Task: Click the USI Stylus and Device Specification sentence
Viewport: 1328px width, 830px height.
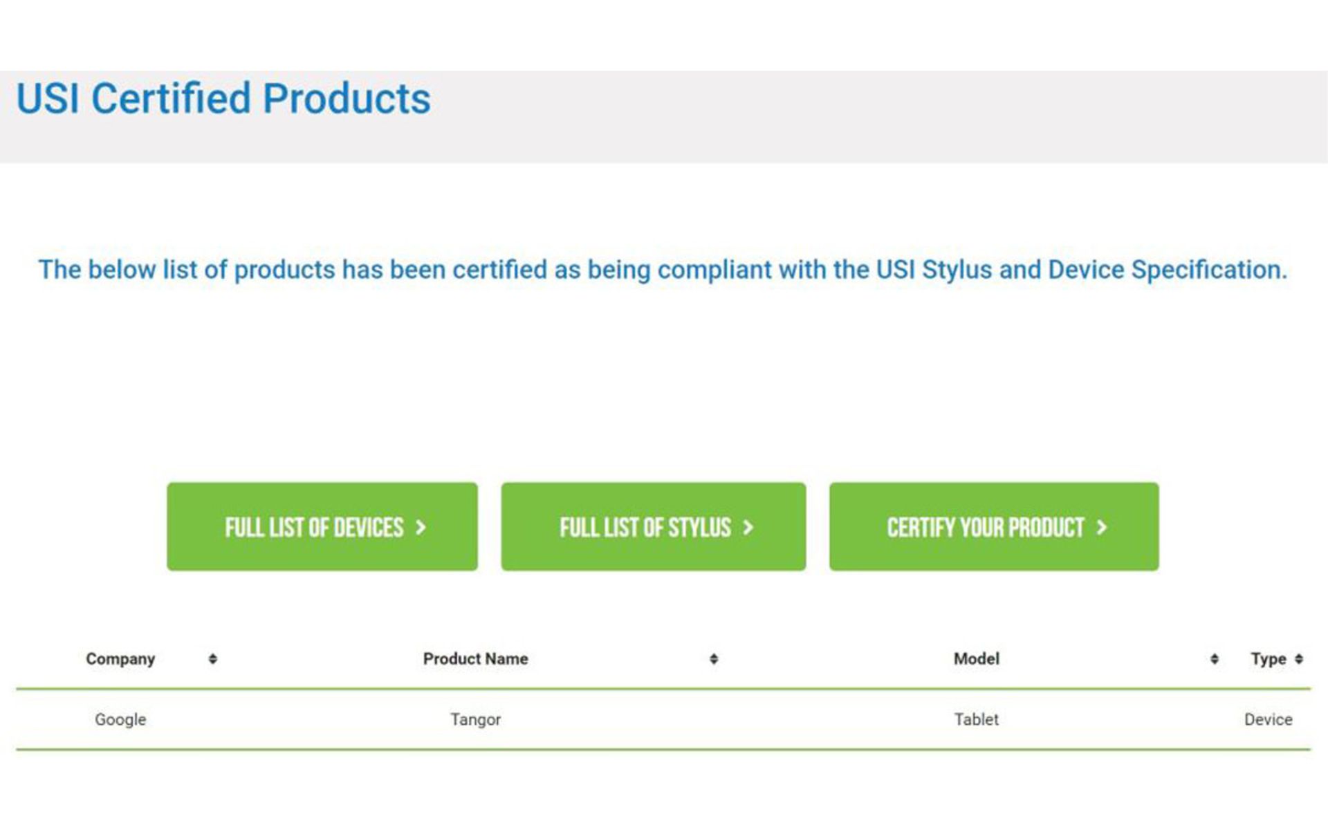Action: (x=663, y=270)
